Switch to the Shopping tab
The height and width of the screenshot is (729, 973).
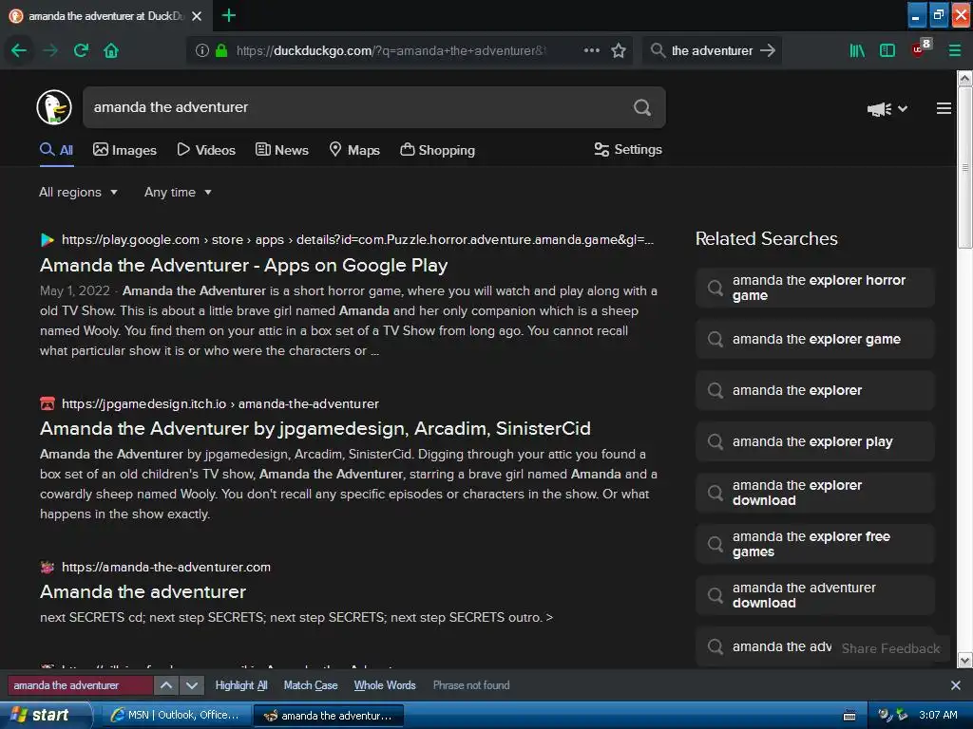(x=437, y=150)
